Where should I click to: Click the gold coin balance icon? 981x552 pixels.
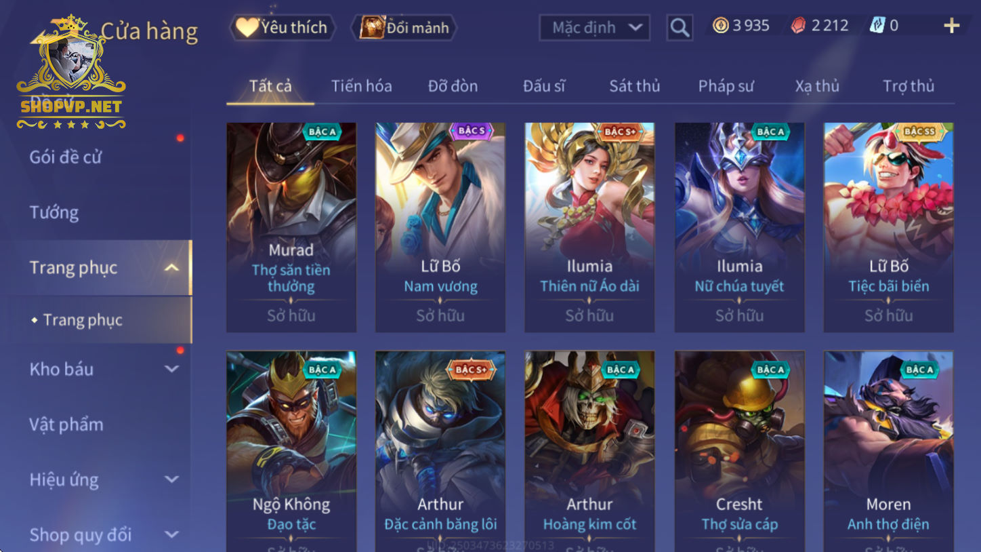point(721,26)
